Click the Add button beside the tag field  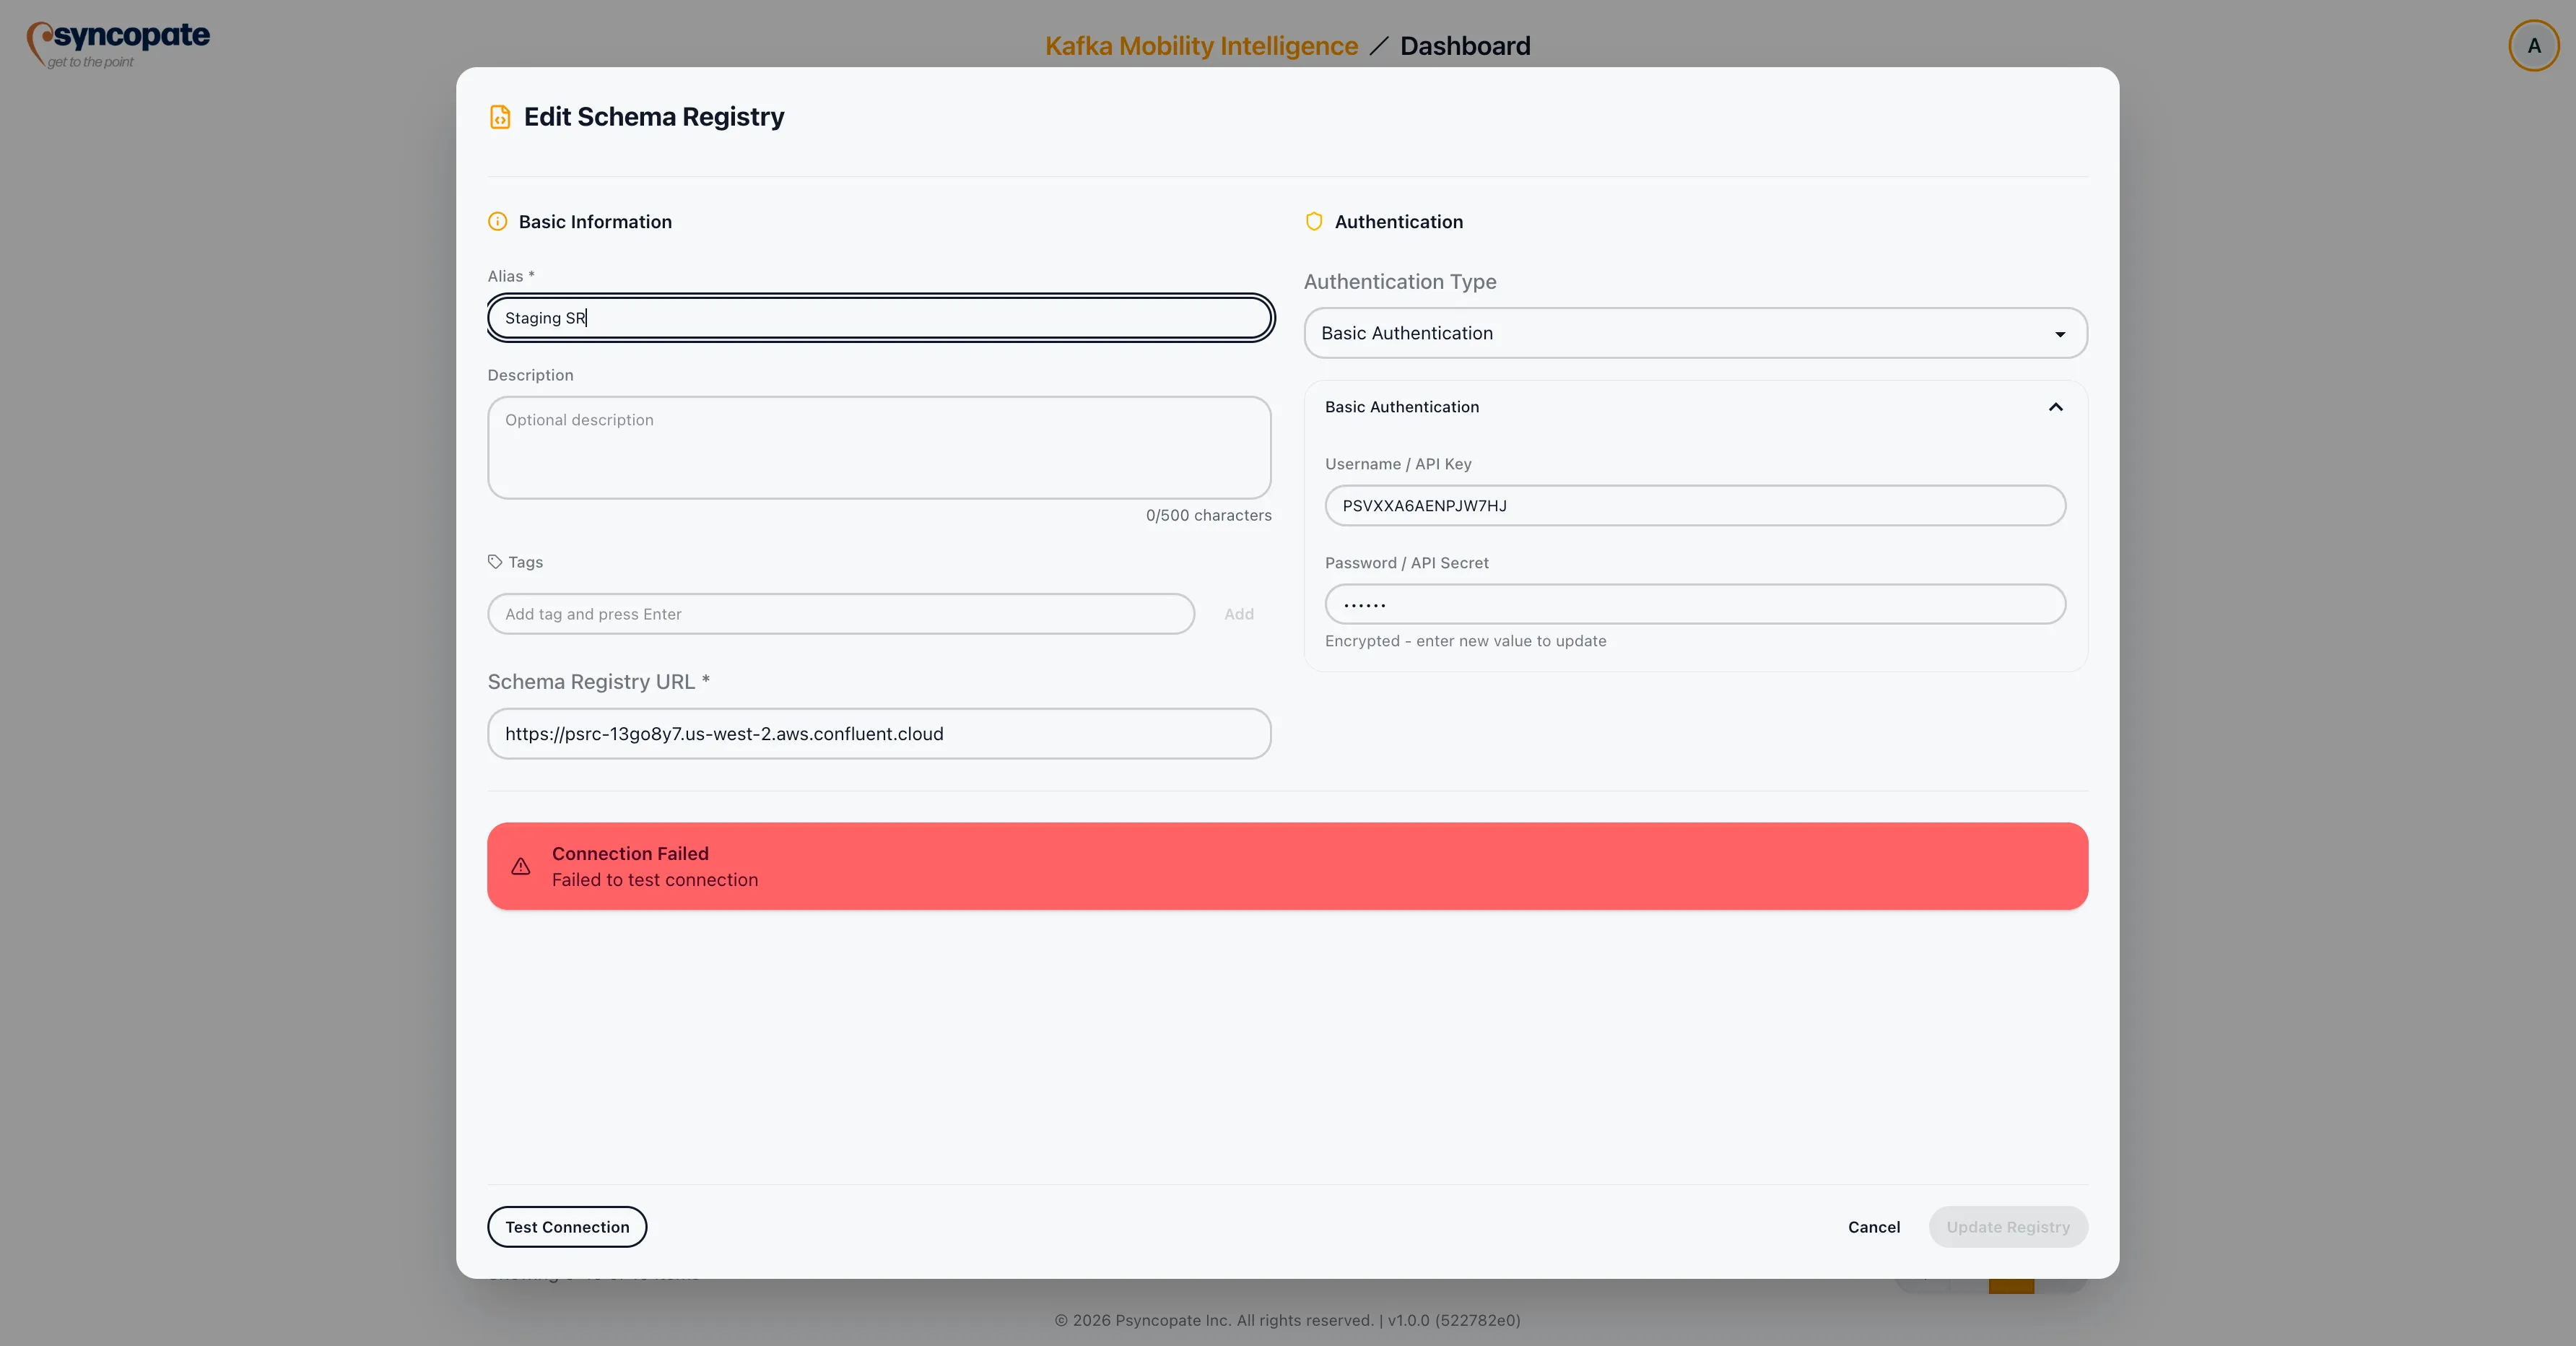(x=1239, y=614)
